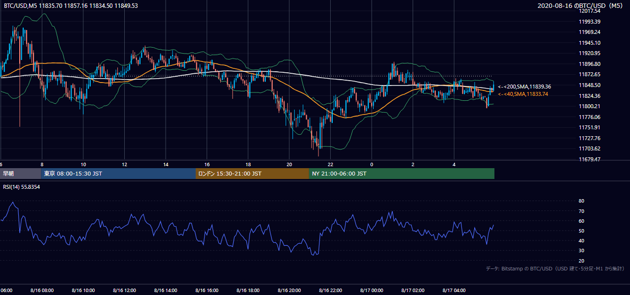630x295 pixels.
Task: Click the 11703.62 price axis label
Action: (x=589, y=148)
